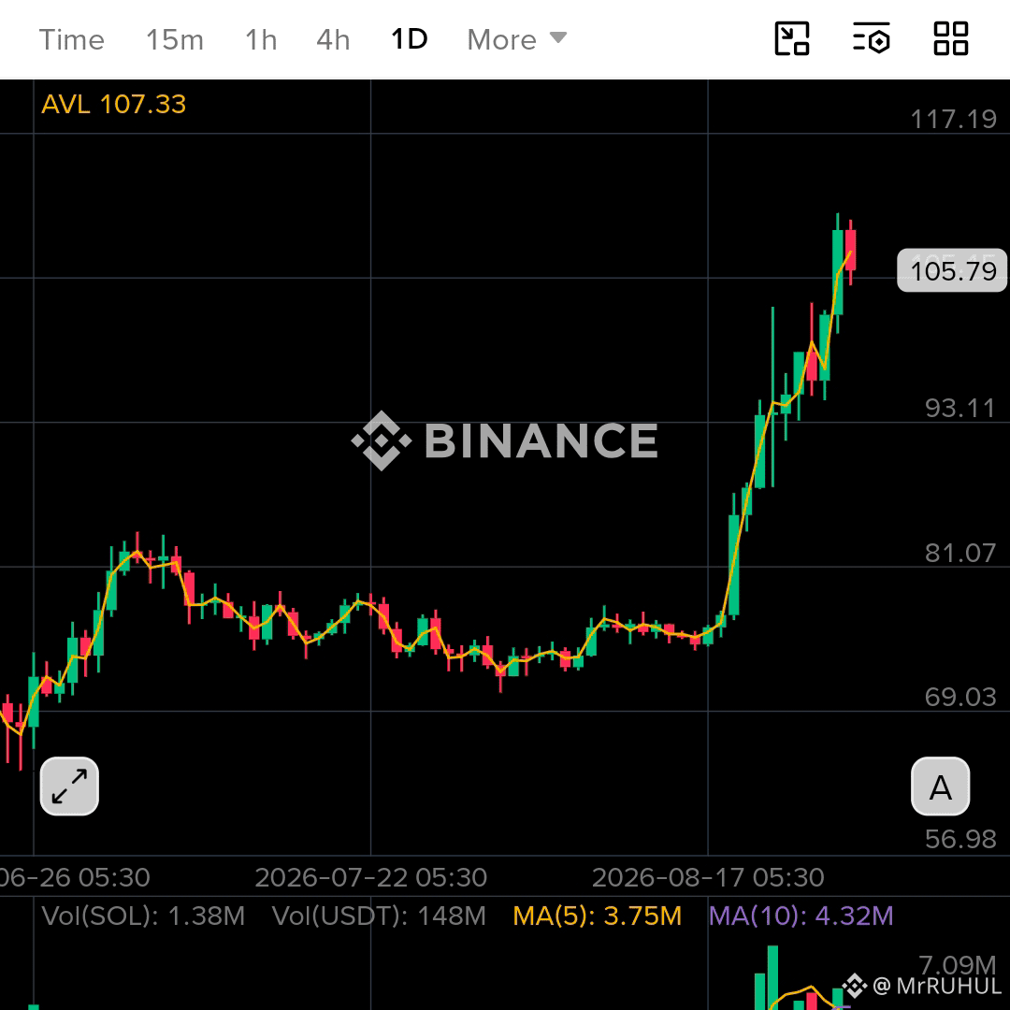Tap the AVL 107.33 label
1010x1010 pixels.
(113, 105)
